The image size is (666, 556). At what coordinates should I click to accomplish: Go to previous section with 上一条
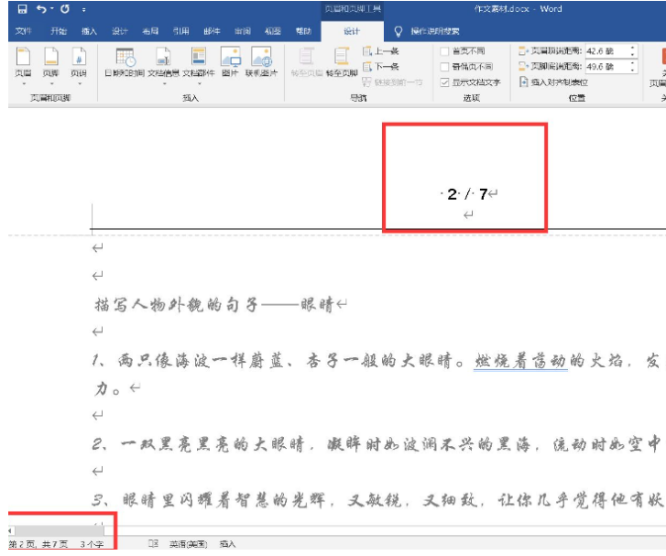click(380, 51)
